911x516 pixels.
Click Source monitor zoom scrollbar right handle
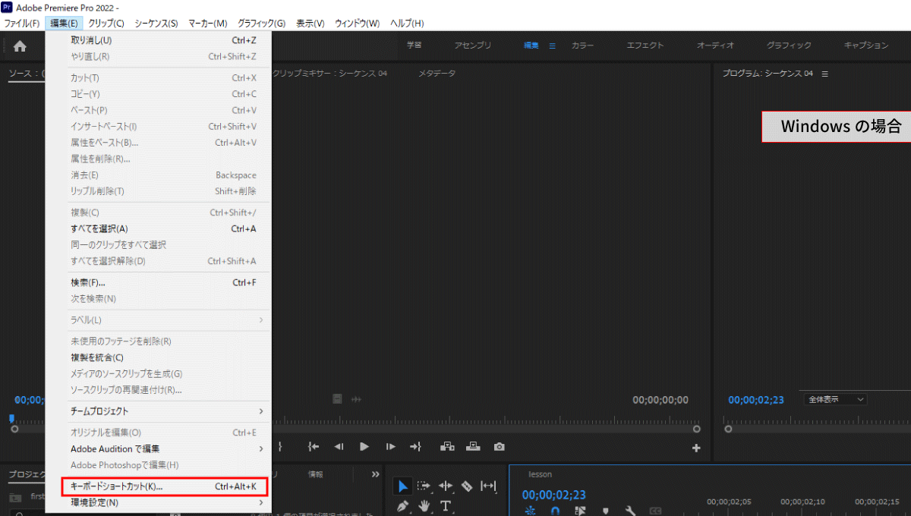tap(695, 429)
